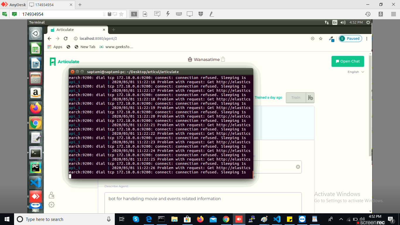Favorite this AnyDesk address with star
The image size is (400, 225).
121,14
